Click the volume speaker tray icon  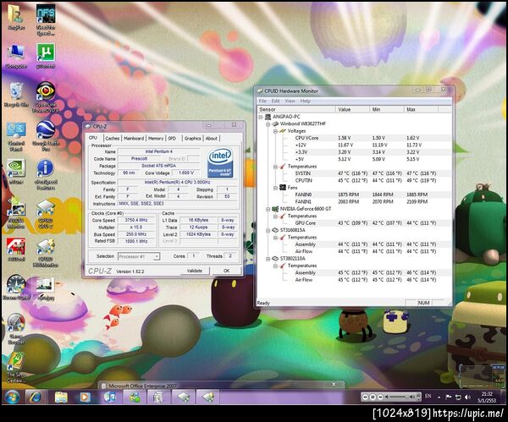pos(467,397)
